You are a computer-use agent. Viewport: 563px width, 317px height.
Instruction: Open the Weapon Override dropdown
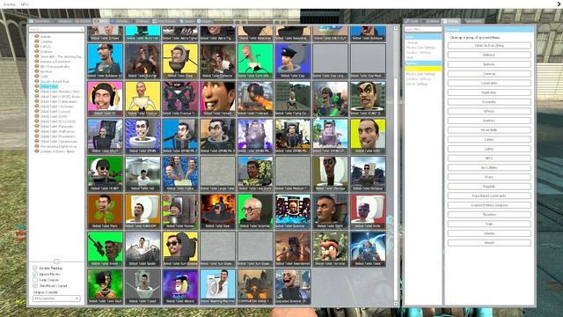[56, 299]
